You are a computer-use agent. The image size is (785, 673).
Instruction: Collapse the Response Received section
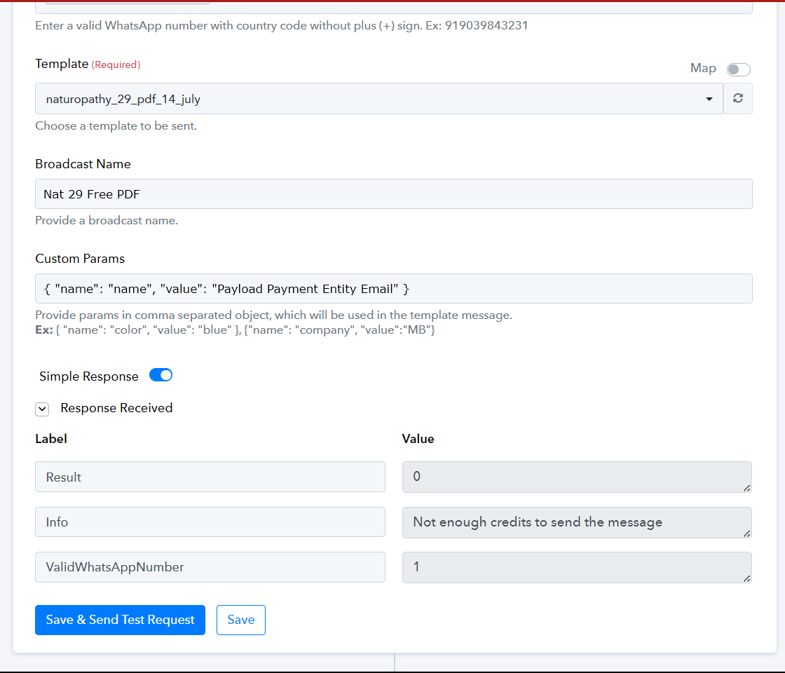tap(42, 409)
